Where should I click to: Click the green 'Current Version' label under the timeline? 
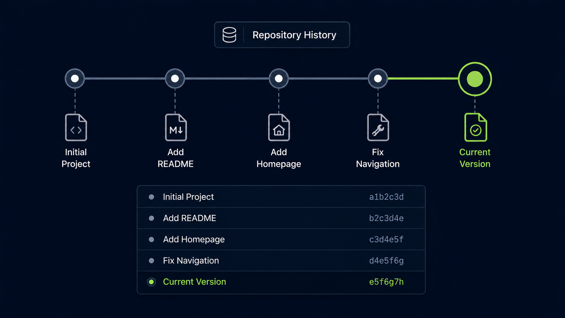[475, 158]
